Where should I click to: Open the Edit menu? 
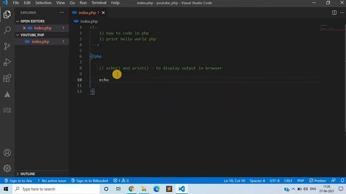click(27, 3)
